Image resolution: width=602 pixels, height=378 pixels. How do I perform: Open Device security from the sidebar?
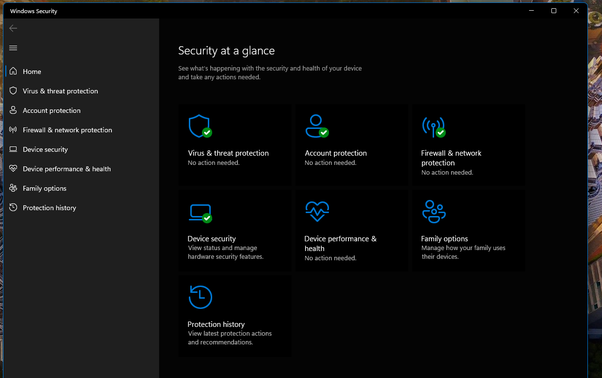82,149
